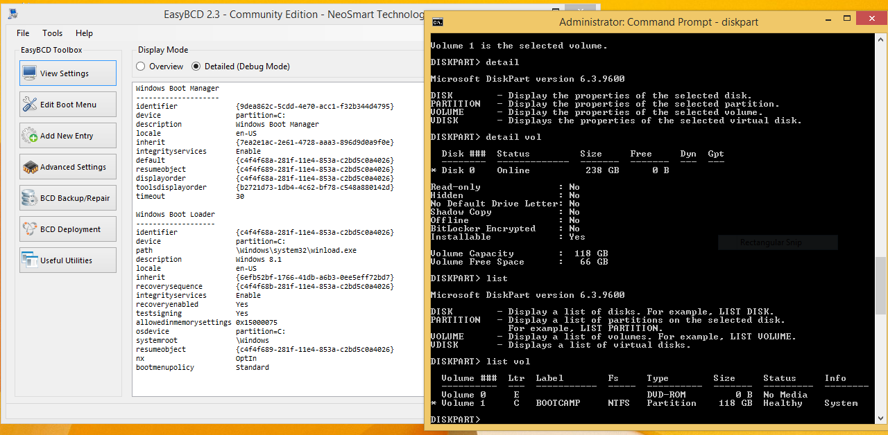Viewport: 888px width, 435px height.
Task: Click the Useful Utilities window icon
Action: click(30, 260)
